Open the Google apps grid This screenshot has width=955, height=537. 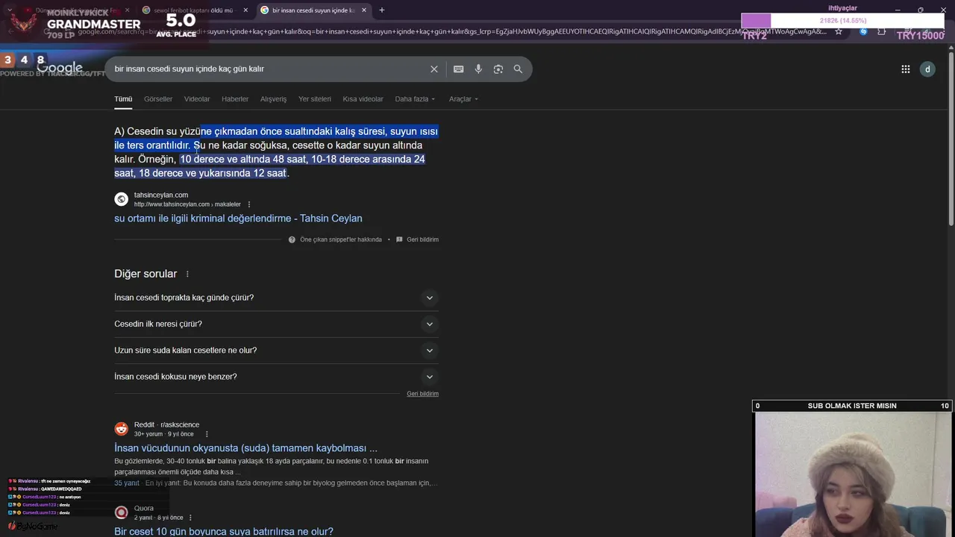pyautogui.click(x=905, y=69)
